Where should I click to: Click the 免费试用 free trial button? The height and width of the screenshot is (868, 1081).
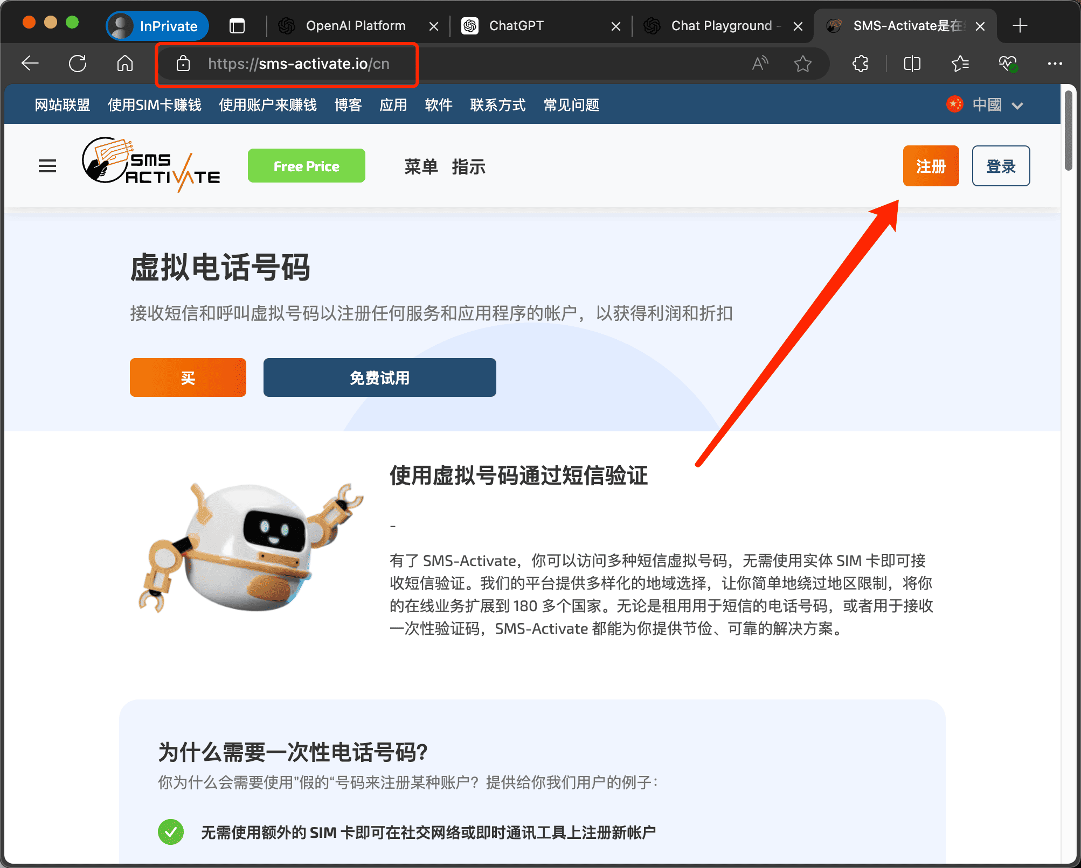point(379,377)
